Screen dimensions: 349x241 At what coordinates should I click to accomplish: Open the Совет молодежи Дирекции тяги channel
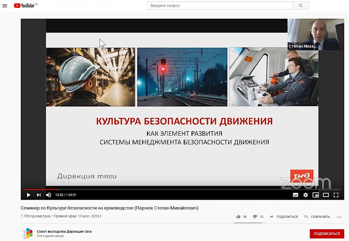pyautogui.click(x=64, y=231)
